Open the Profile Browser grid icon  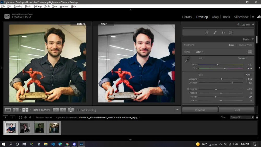[x=250, y=52]
